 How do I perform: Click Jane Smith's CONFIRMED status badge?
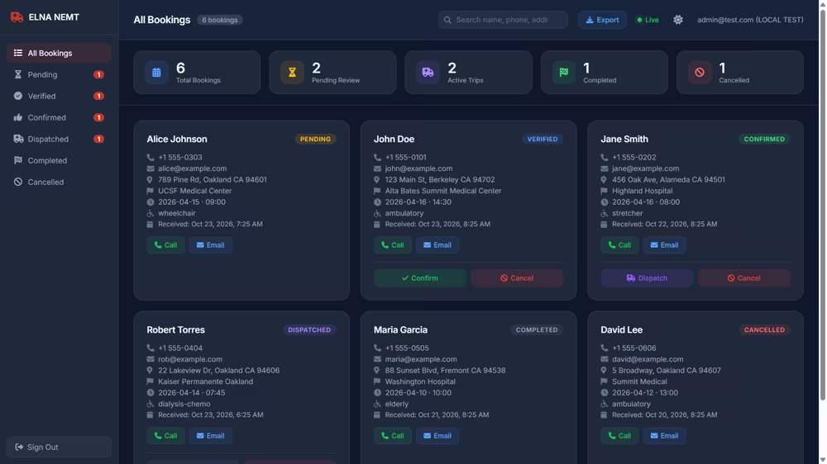click(764, 139)
